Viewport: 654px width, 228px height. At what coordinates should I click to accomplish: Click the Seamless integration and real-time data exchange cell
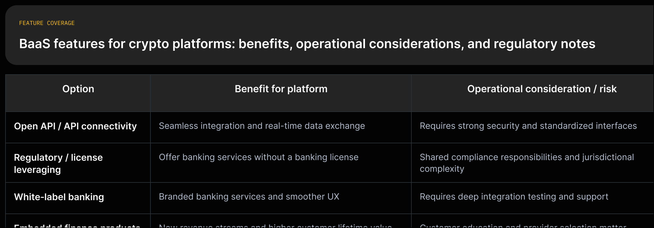pyautogui.click(x=262, y=126)
